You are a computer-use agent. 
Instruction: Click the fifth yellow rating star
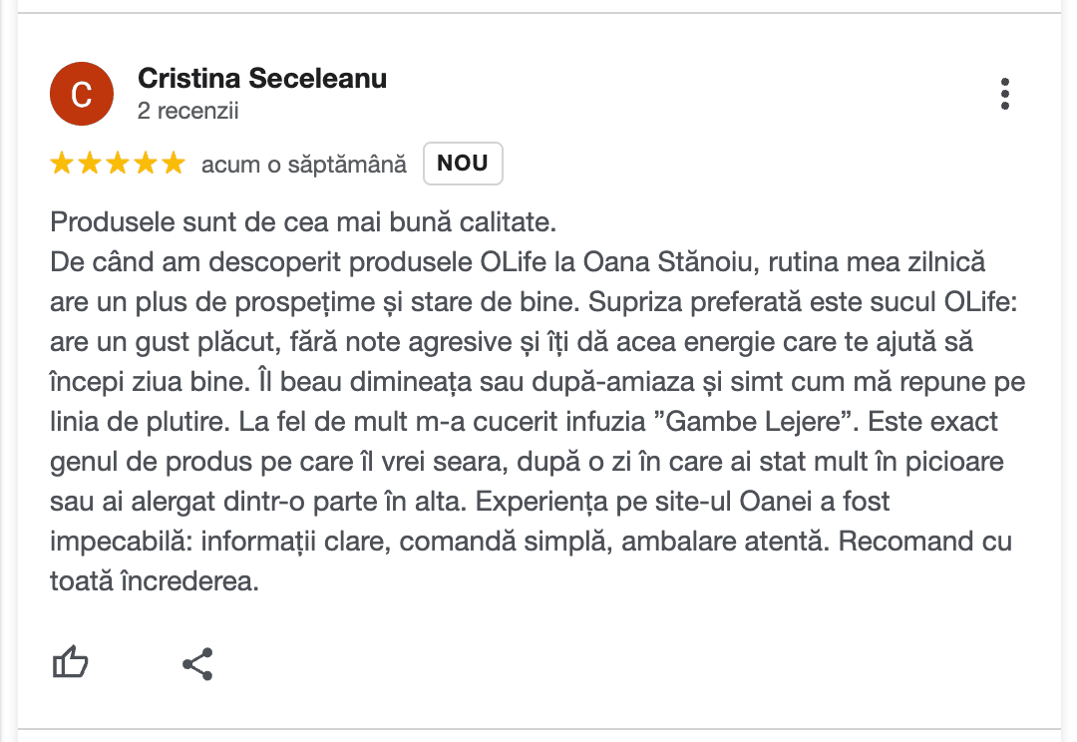pyautogui.click(x=174, y=164)
